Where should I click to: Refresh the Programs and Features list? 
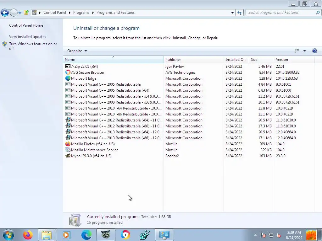pyautogui.click(x=239, y=13)
